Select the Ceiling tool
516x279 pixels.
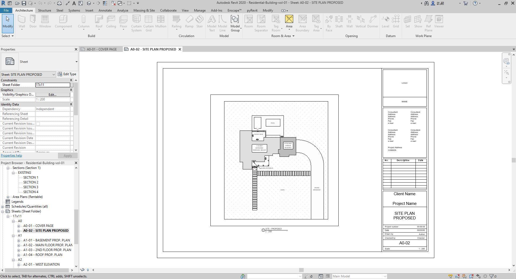(x=111, y=21)
